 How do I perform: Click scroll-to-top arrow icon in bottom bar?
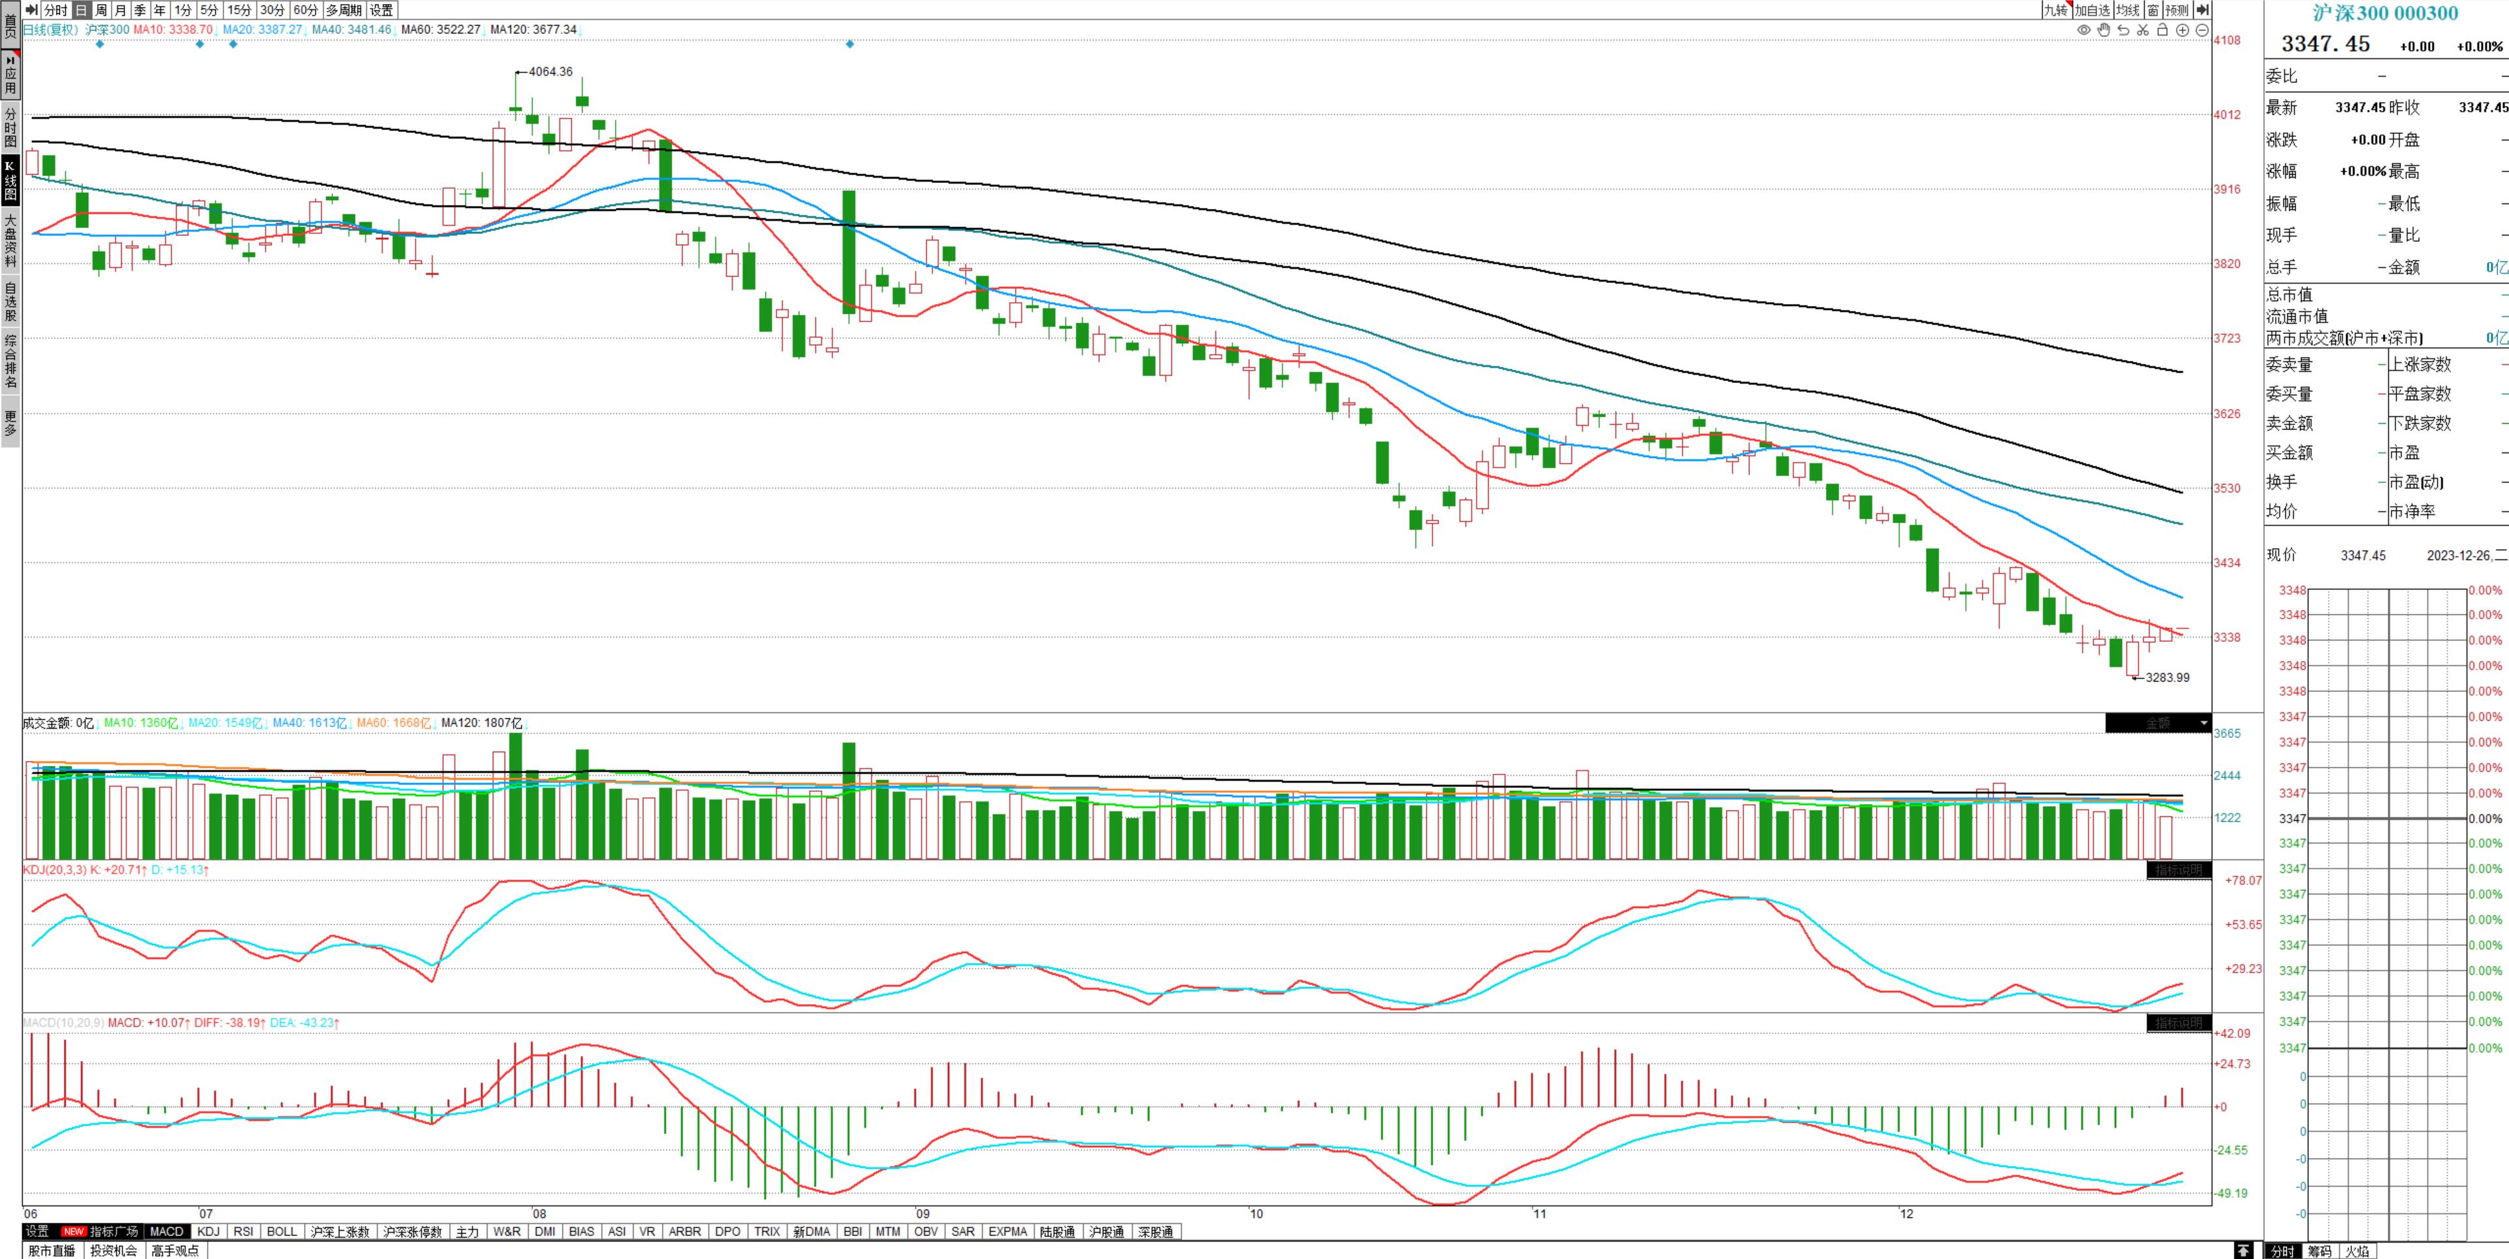pos(2243,1251)
